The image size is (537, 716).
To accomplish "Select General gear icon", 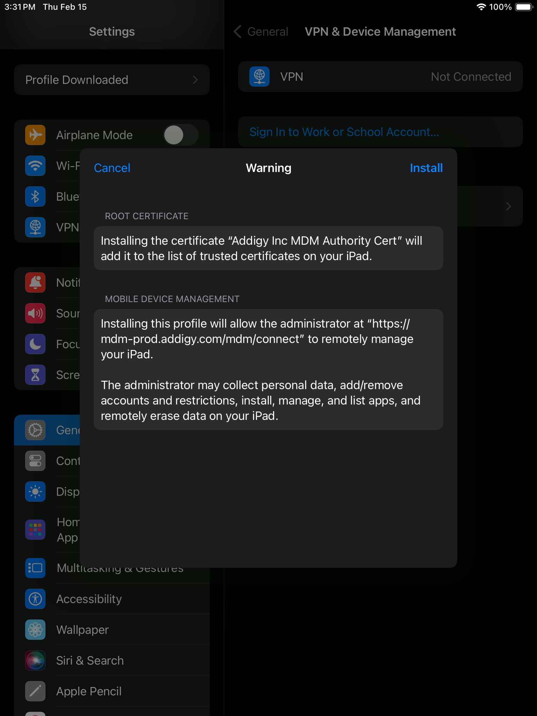I will [35, 430].
